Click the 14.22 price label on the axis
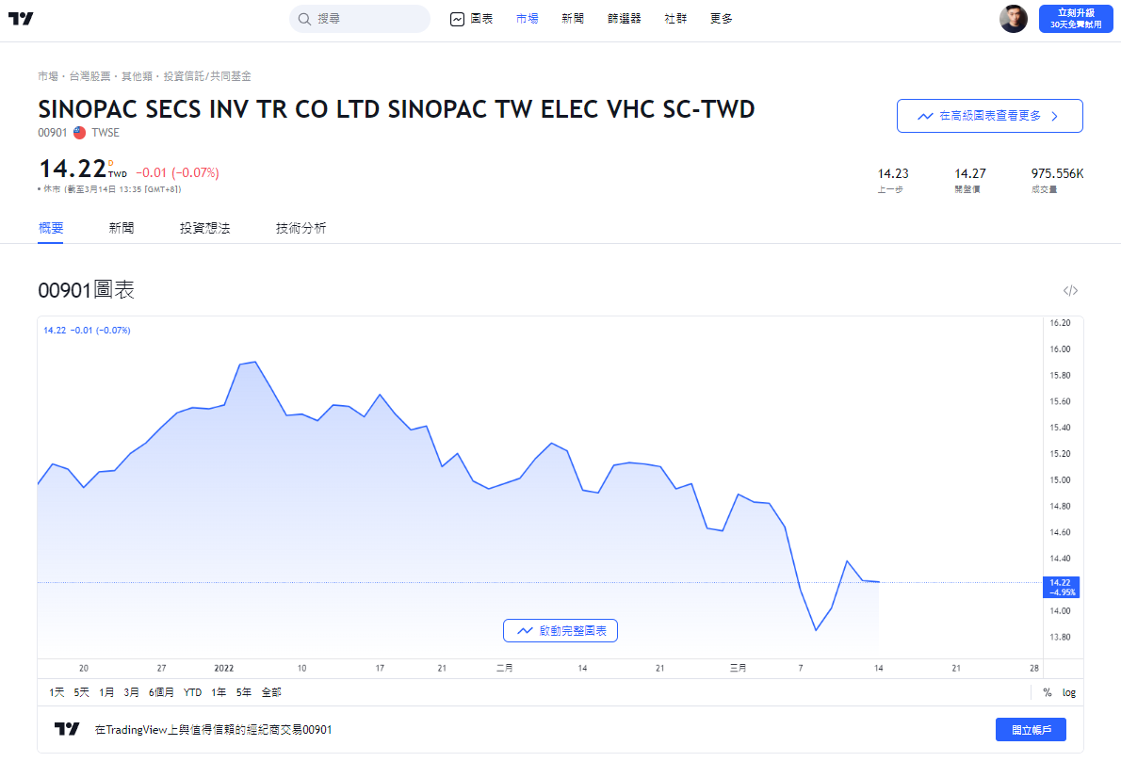The height and width of the screenshot is (762, 1121). coord(1061,587)
